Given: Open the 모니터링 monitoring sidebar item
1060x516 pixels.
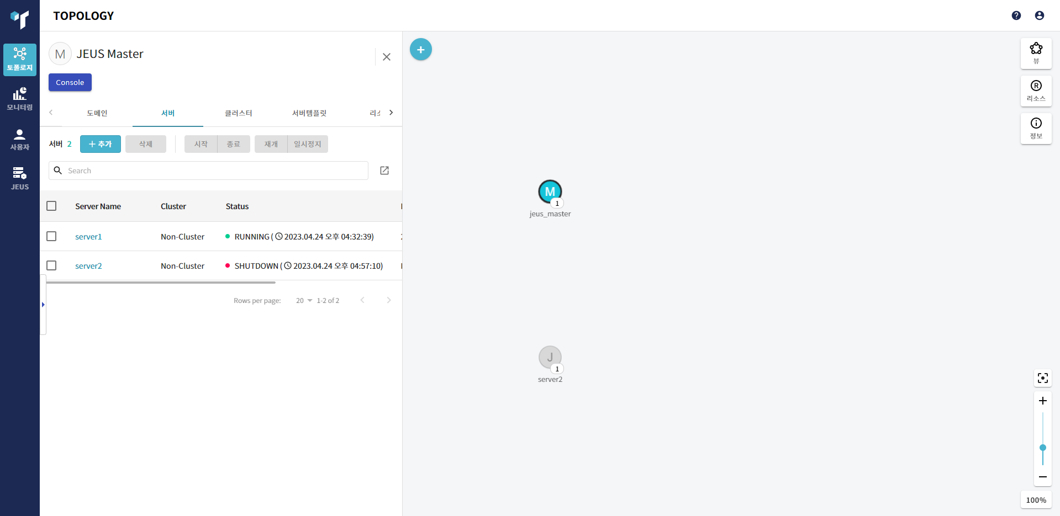Looking at the screenshot, I should pos(20,99).
